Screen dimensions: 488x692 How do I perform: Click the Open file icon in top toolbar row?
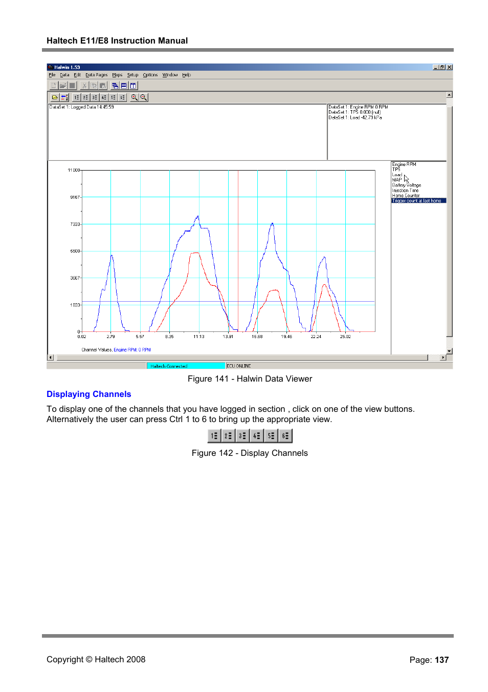coord(63,86)
